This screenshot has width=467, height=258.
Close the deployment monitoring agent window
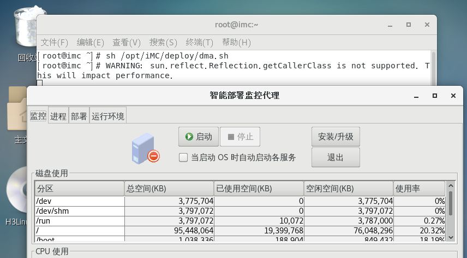pyautogui.click(x=453, y=96)
